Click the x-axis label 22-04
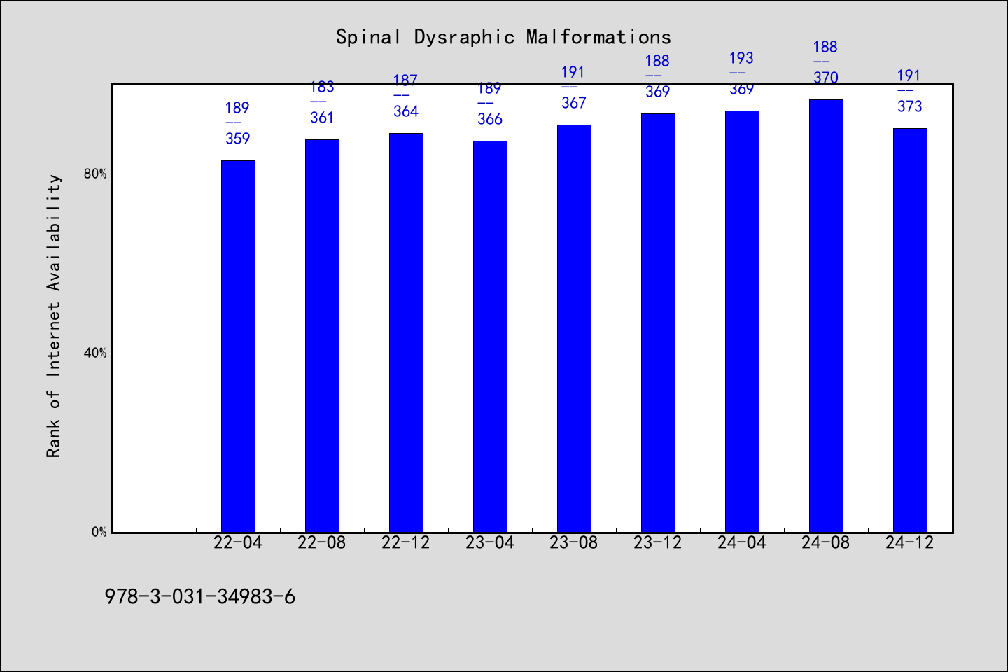1008x672 pixels. click(x=238, y=543)
